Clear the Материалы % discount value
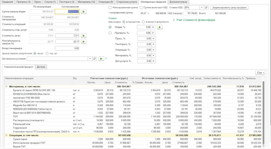The image size is (271, 149). [153, 56]
